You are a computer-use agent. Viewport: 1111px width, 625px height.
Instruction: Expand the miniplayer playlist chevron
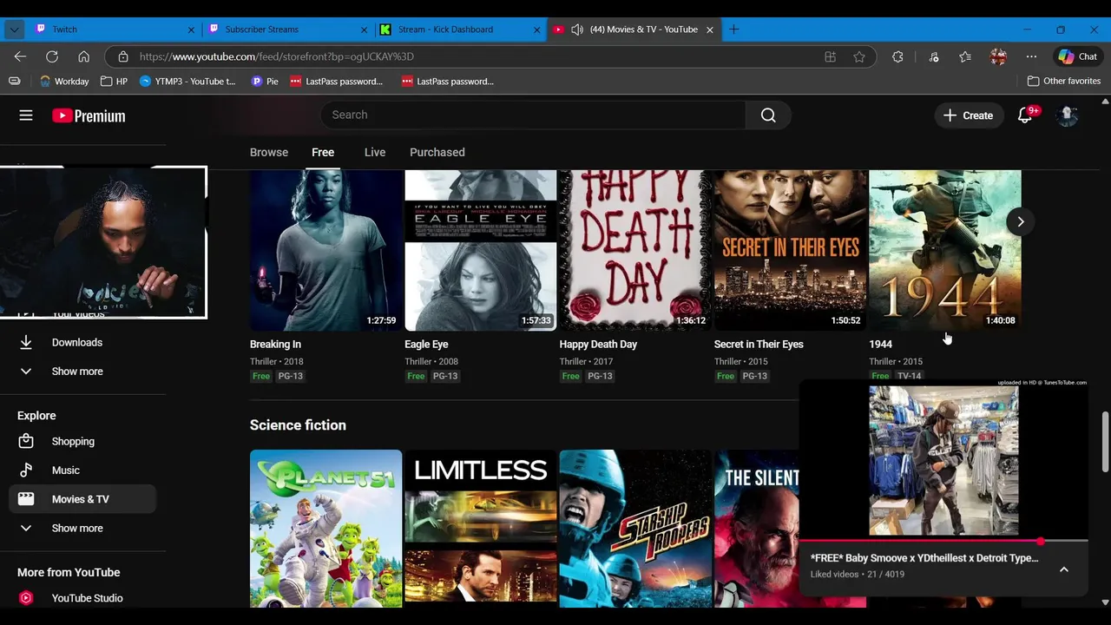coord(1063,569)
